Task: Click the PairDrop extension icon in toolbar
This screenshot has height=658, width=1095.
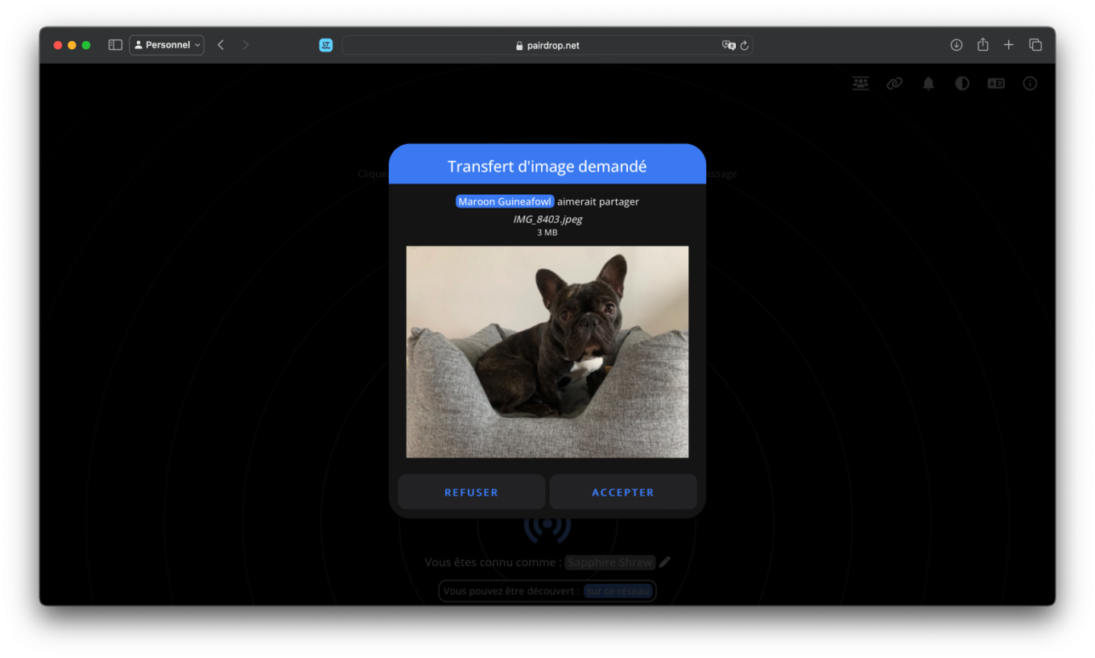Action: [x=326, y=45]
